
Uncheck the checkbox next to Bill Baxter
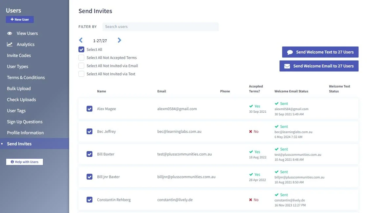[x=89, y=154]
